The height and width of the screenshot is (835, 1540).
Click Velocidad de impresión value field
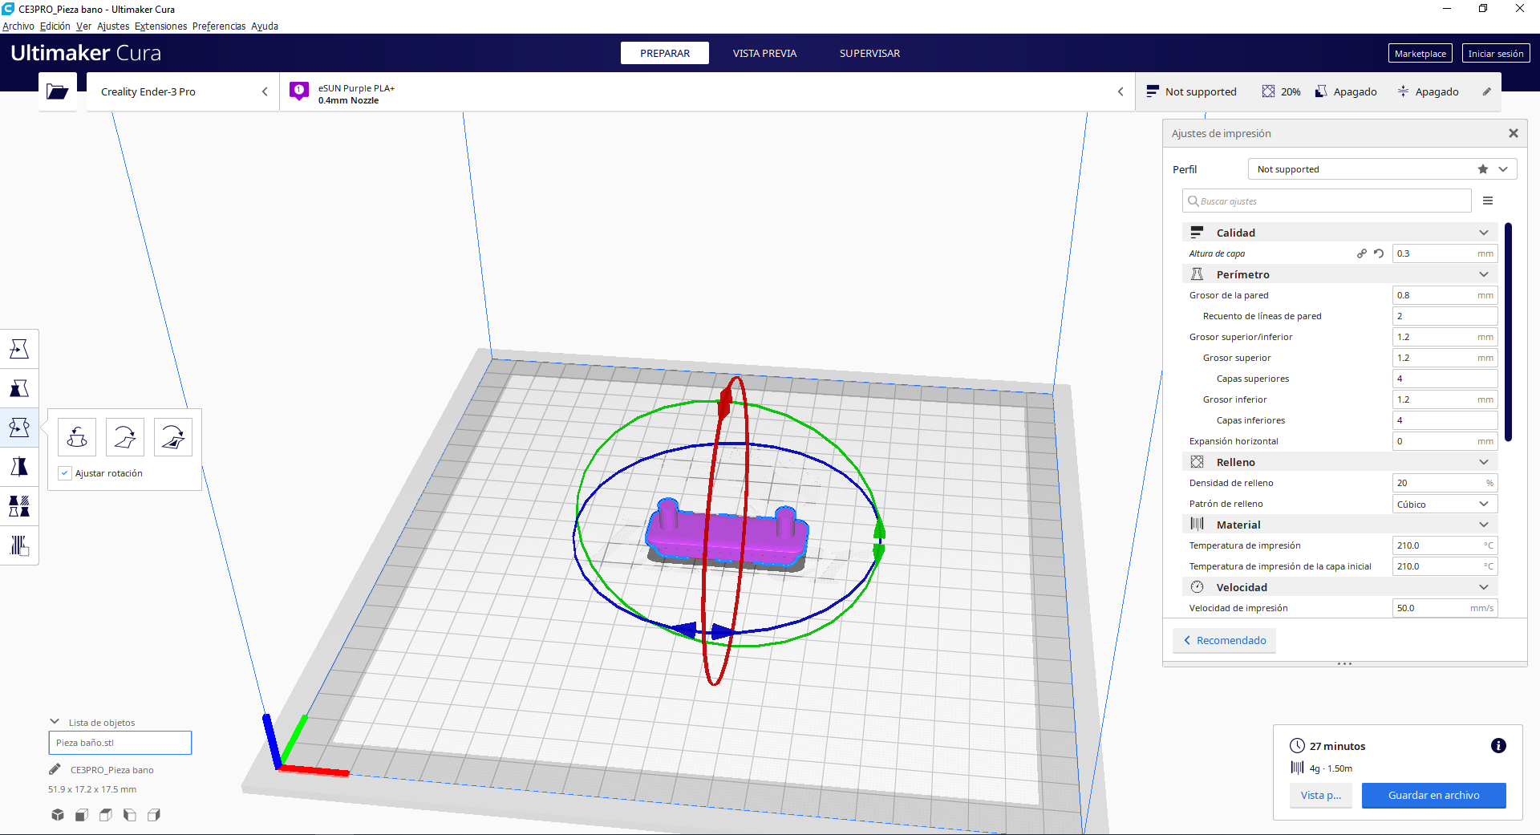coord(1445,608)
